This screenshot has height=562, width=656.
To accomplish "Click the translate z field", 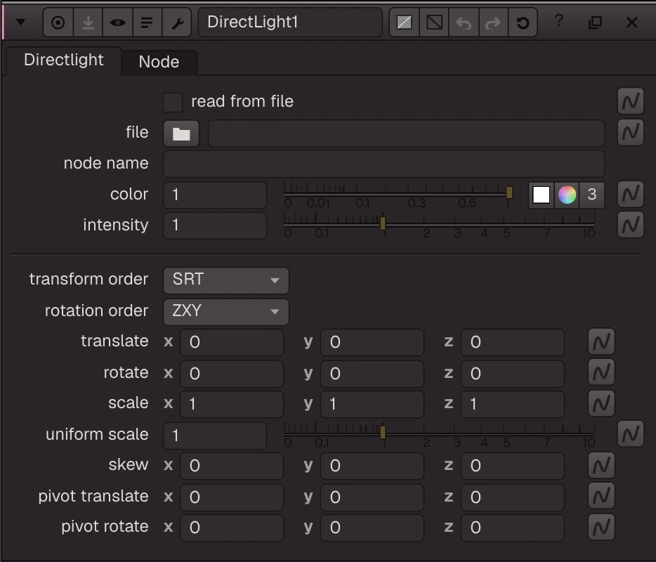I will point(513,342).
